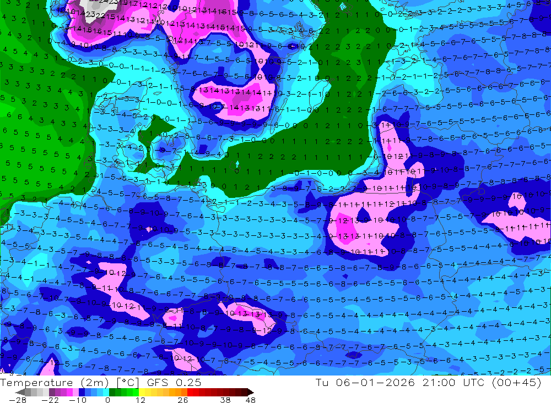Viewport: 551px width, 403px height.
Task: Click the "[°C]" unit label
Action: click(x=128, y=383)
